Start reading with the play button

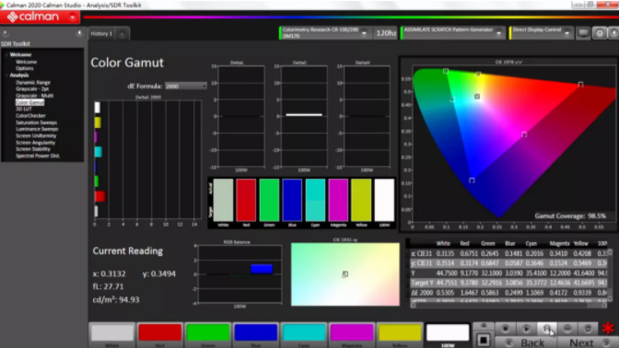(526, 329)
